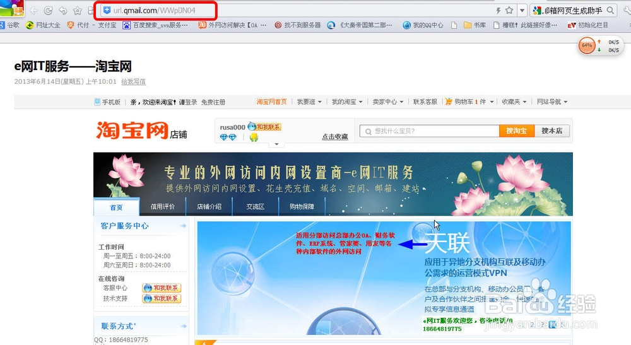Click the favorites star icon beside reload

pyautogui.click(x=77, y=11)
